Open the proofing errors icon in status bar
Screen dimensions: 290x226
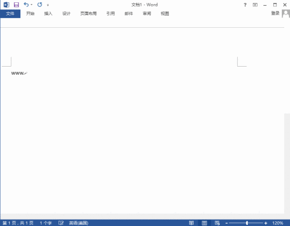[61, 223]
